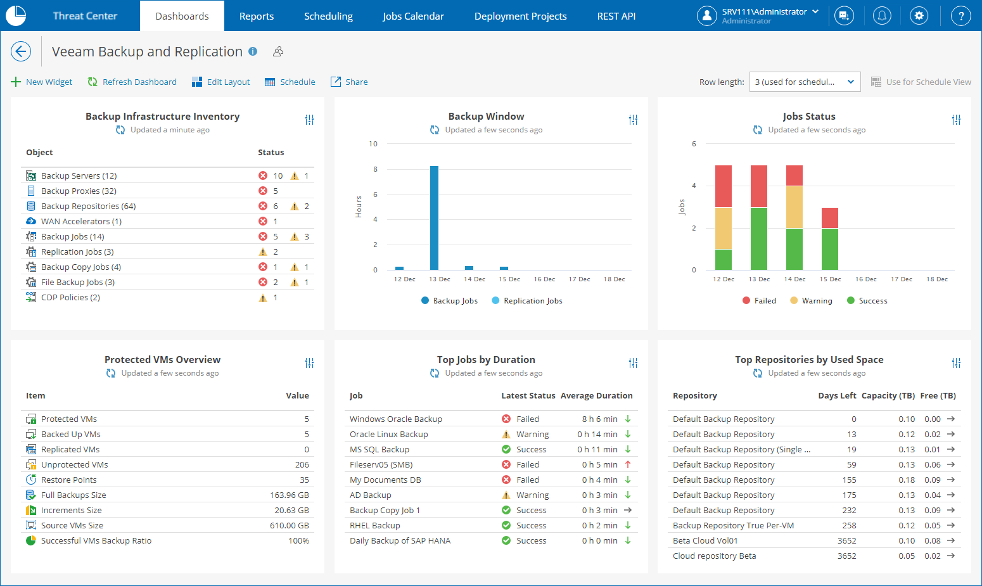Click the Veeam product logo

(16, 15)
